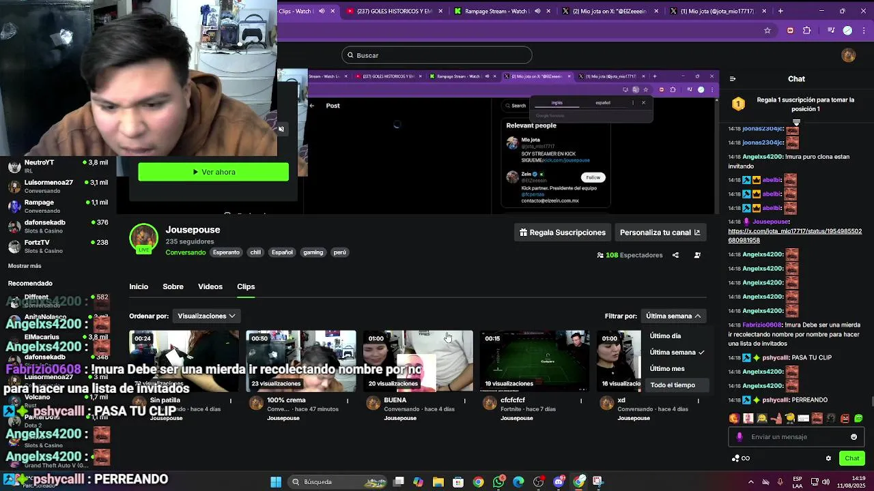
Task: Open WhatsApp from the taskbar
Action: pyautogui.click(x=498, y=482)
